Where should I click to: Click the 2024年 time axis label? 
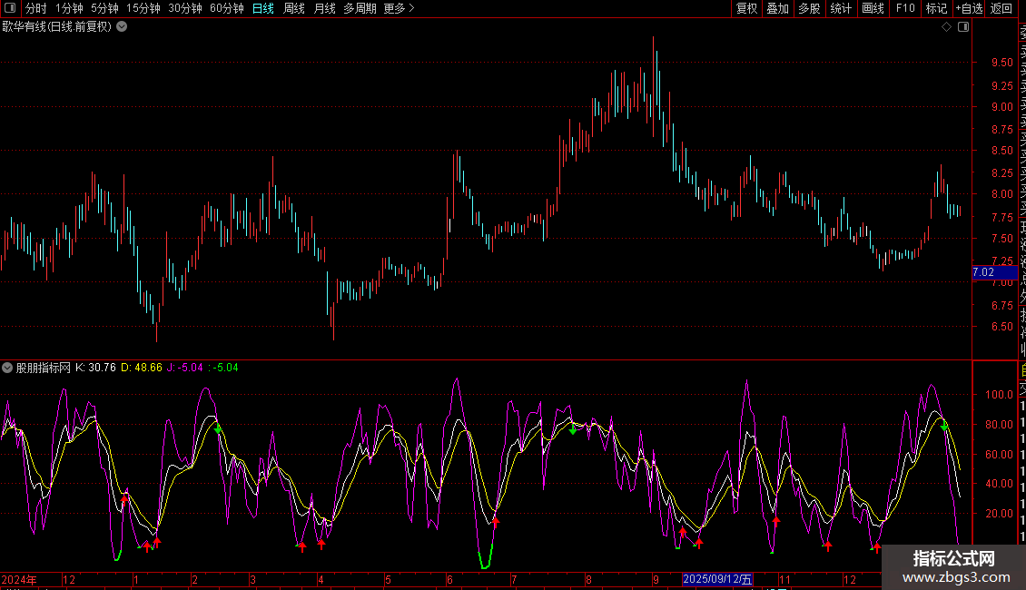pyautogui.click(x=19, y=579)
